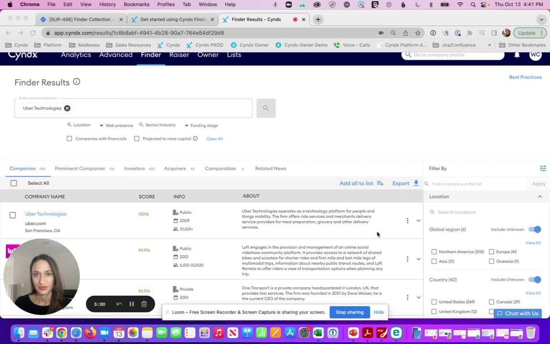Click the search magnifier button
Viewport: 550px width, 344px height.
click(266, 108)
